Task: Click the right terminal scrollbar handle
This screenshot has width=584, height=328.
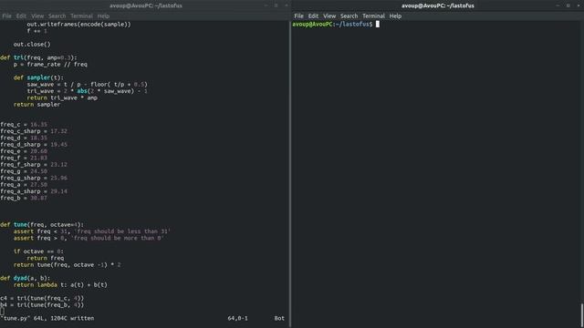Action: (582, 315)
